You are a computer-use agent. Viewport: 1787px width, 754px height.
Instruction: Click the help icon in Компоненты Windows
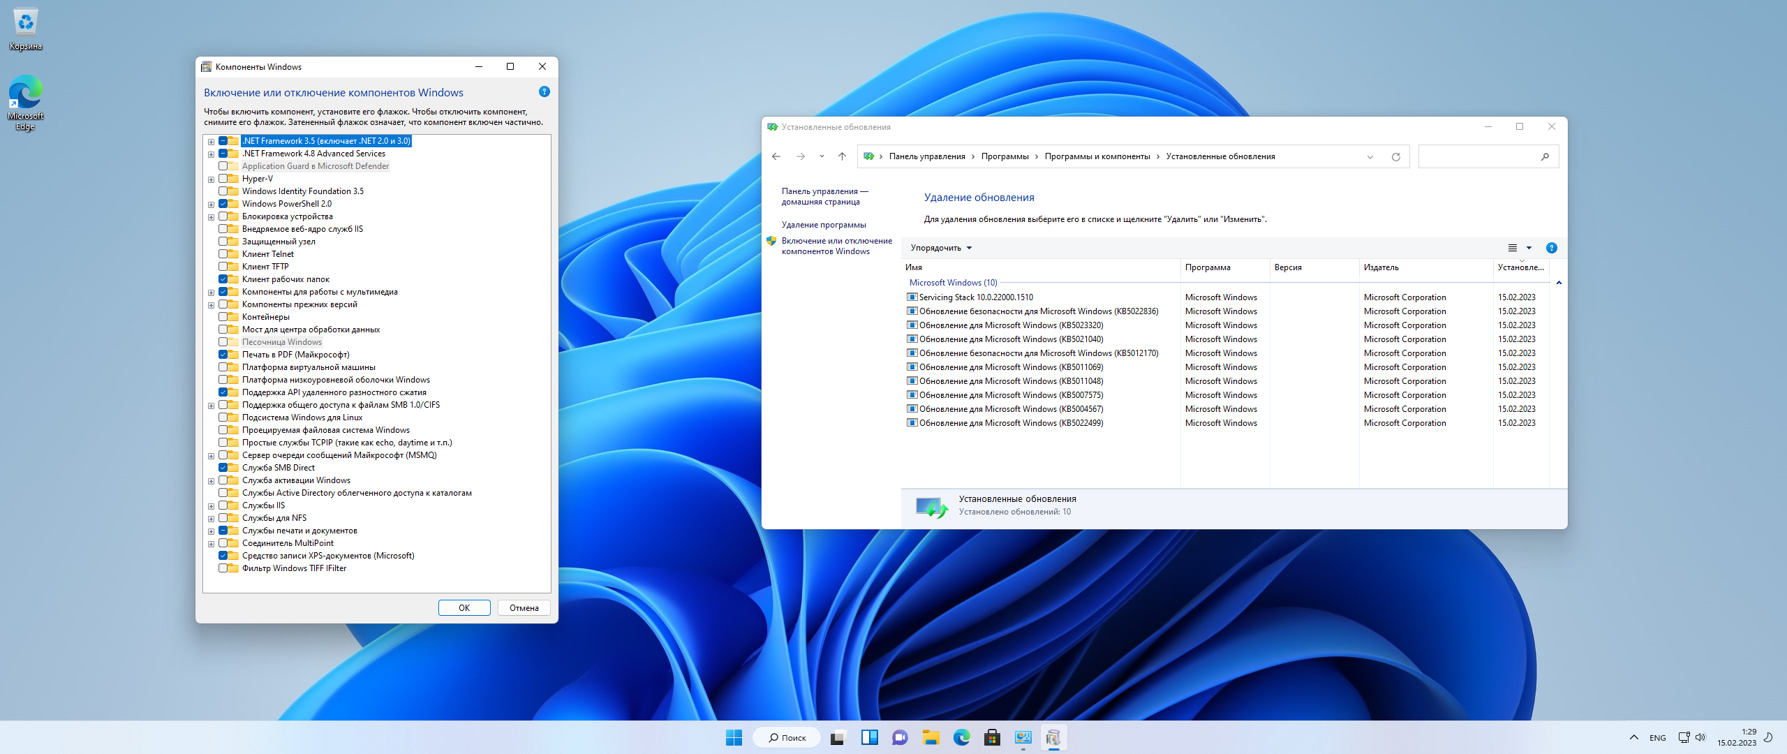[544, 91]
